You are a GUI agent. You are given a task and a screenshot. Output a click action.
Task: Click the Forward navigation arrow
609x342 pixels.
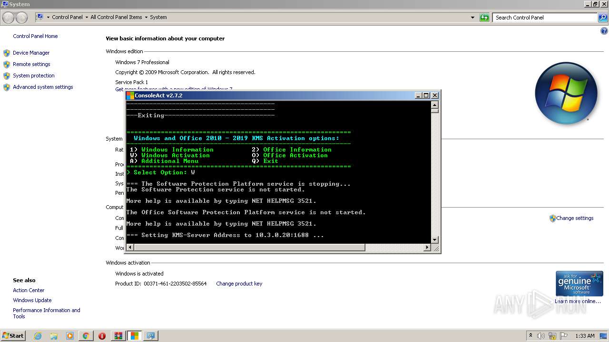(22, 18)
